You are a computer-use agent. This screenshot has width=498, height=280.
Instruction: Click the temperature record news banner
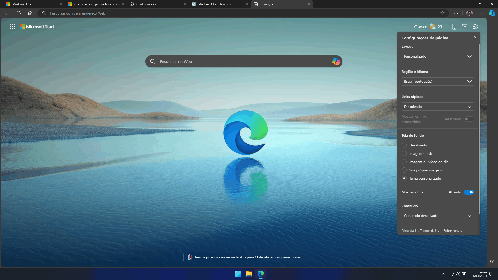244,257
